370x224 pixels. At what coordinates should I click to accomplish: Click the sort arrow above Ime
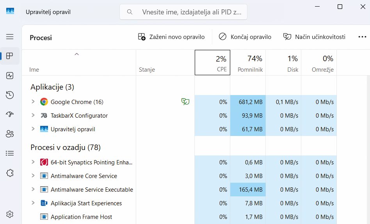[76, 54]
